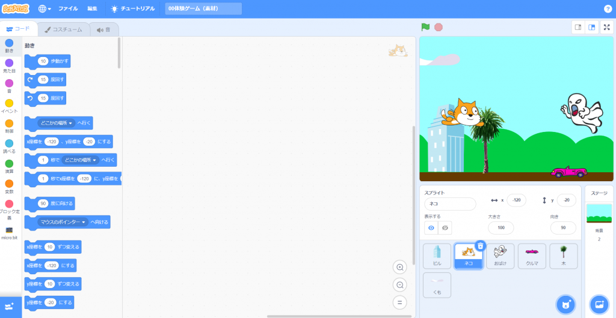
Task: Click the red stop button
Action: coord(439,28)
